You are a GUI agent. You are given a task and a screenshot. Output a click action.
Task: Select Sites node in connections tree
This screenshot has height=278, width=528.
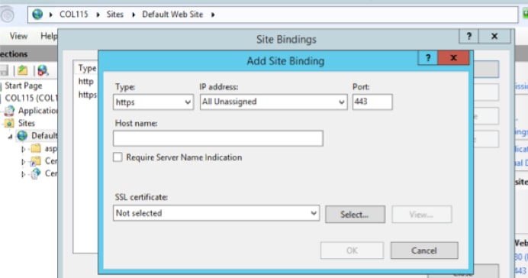click(26, 123)
